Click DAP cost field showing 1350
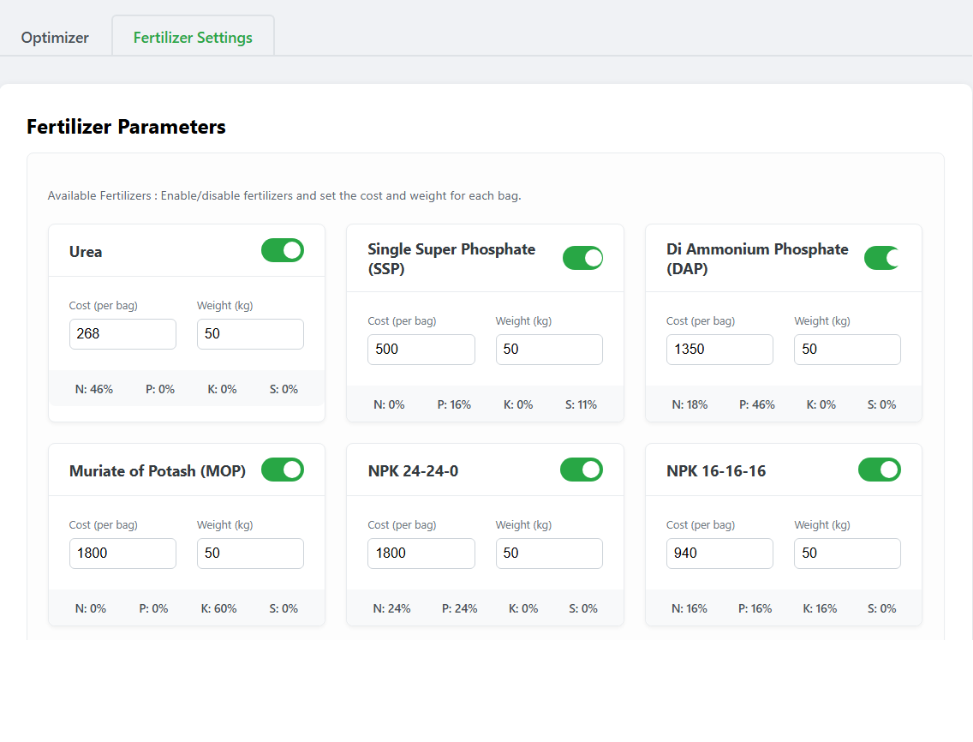973x742 pixels. coord(719,350)
